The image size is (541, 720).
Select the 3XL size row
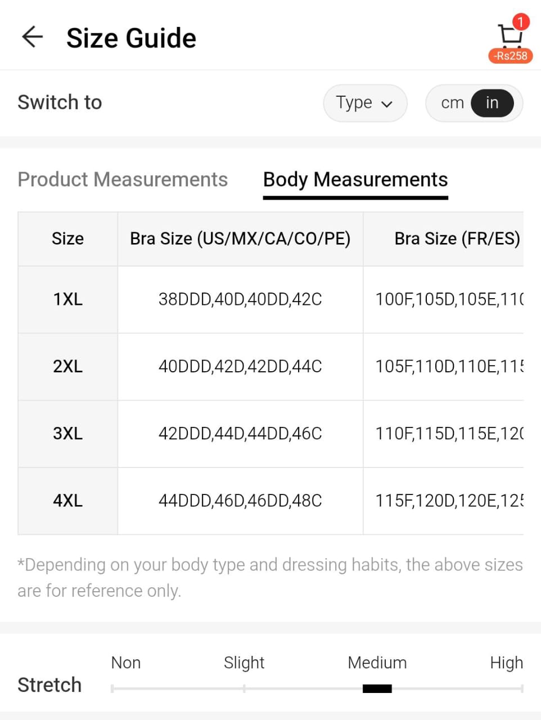pos(67,434)
